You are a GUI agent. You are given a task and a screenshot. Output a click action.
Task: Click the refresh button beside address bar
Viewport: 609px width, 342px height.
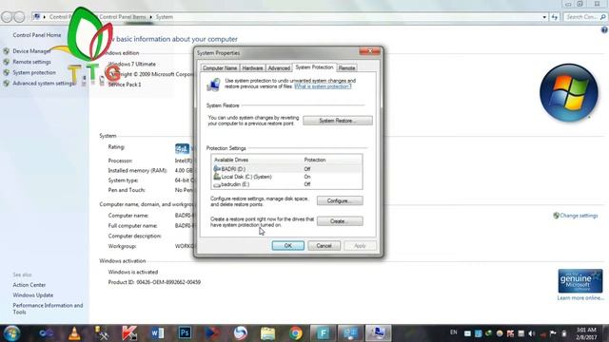coord(554,17)
